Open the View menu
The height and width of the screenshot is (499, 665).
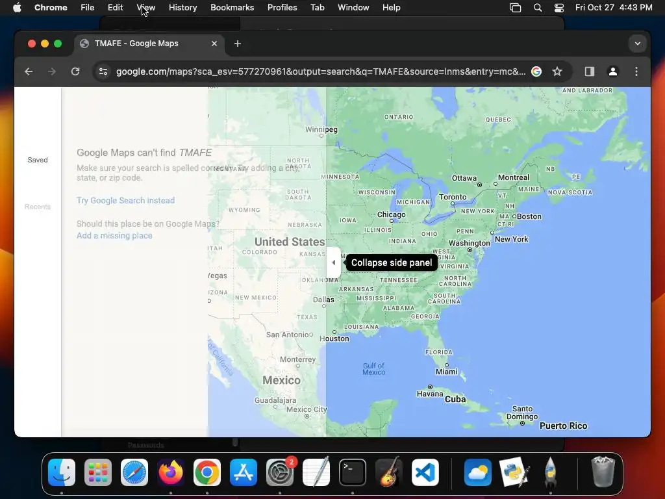(x=146, y=8)
